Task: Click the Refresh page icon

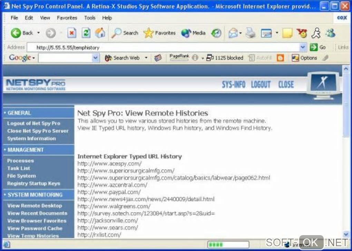Action: [86, 33]
